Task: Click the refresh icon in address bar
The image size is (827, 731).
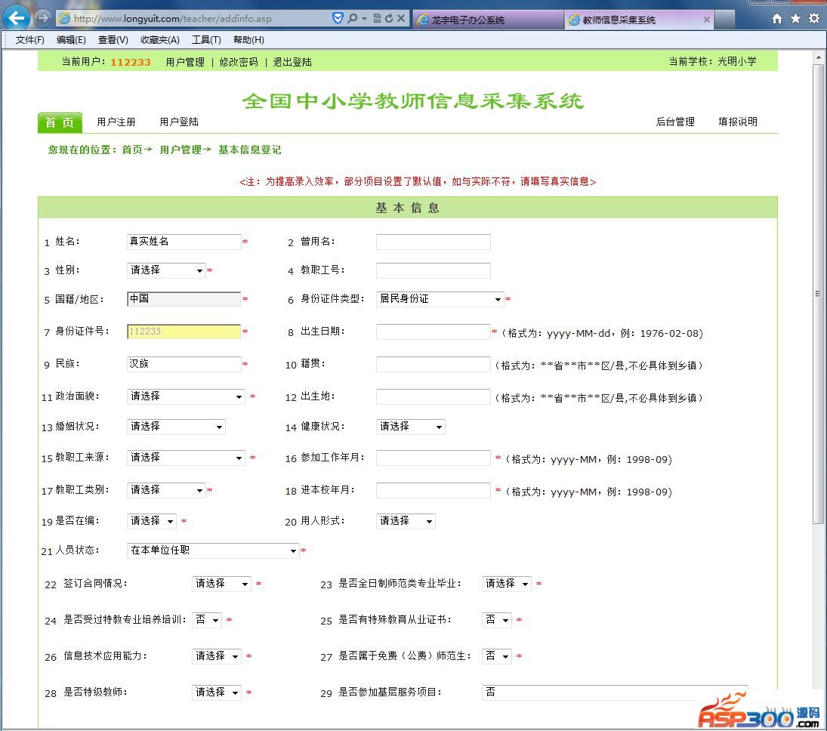Action: [x=389, y=18]
